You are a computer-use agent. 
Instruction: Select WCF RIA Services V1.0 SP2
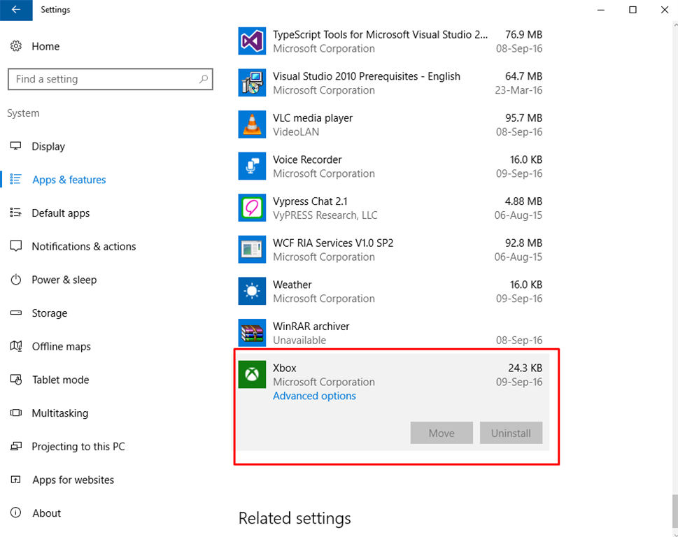click(x=390, y=250)
